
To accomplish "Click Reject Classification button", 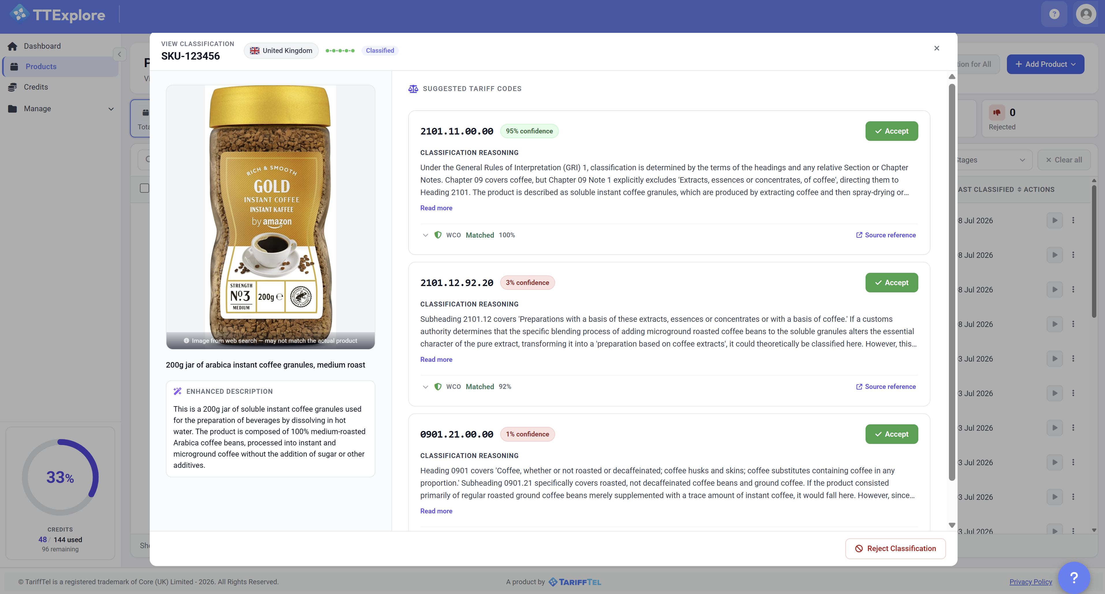I will pyautogui.click(x=895, y=548).
